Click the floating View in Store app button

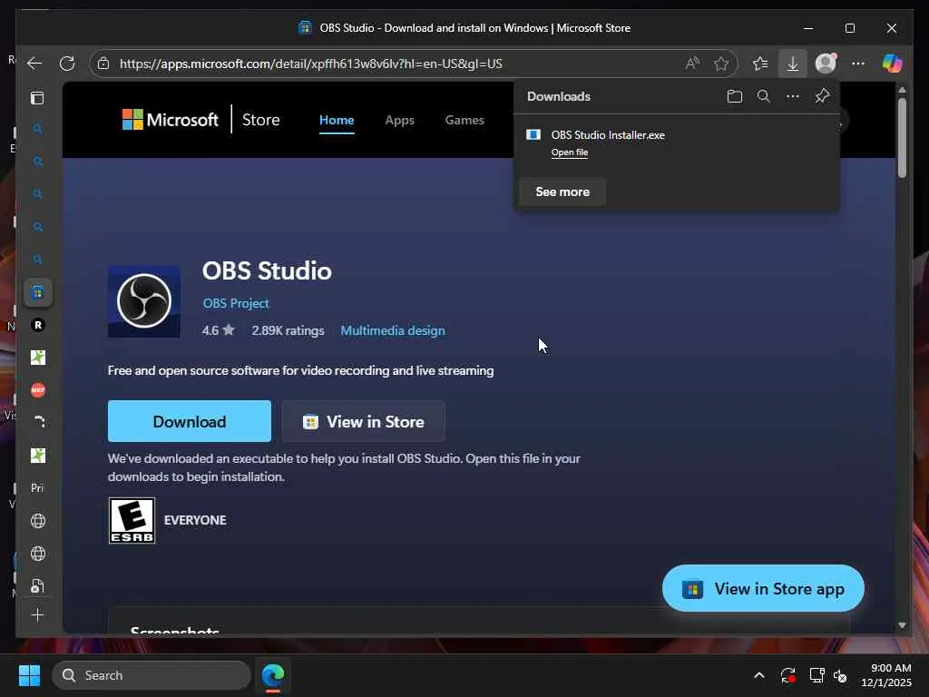763,588
